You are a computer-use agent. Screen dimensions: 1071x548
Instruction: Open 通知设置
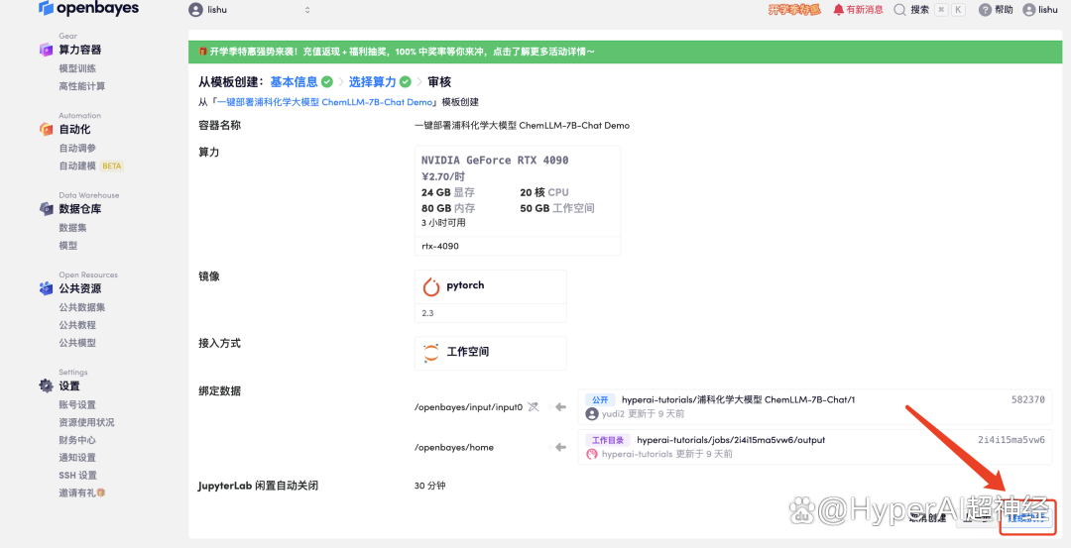click(77, 457)
